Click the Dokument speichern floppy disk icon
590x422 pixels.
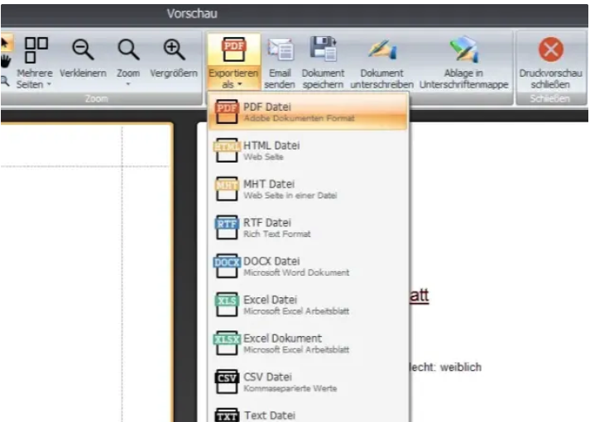[323, 50]
